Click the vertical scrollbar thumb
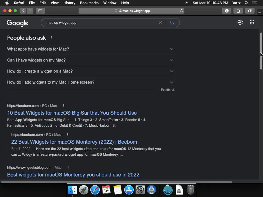 261,51
